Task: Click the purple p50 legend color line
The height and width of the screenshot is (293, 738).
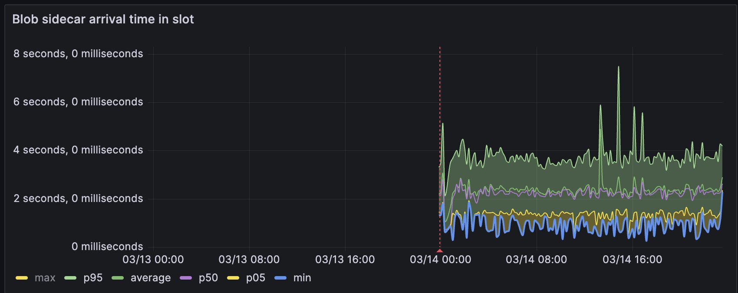Action: 186,278
